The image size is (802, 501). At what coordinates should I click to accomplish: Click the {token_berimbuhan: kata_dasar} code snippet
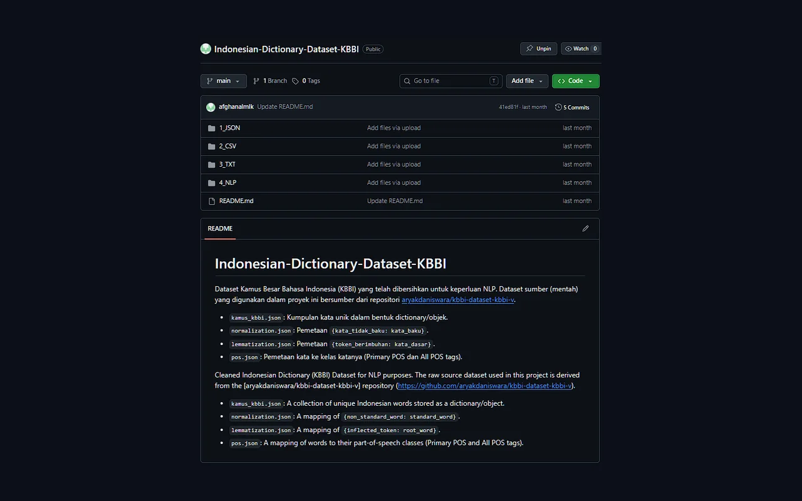[x=382, y=344]
